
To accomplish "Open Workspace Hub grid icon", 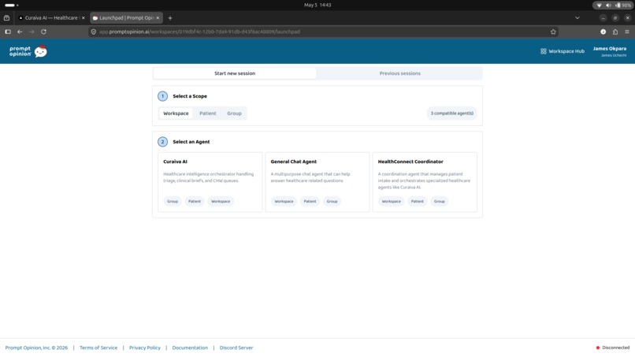I will (x=543, y=51).
